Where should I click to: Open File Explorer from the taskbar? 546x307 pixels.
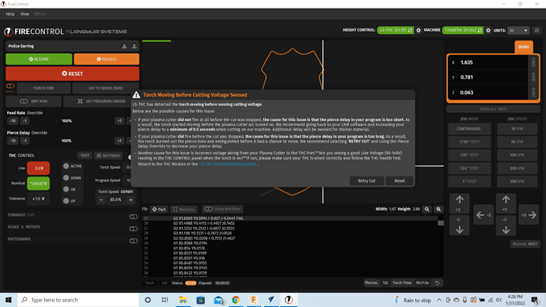point(183,300)
